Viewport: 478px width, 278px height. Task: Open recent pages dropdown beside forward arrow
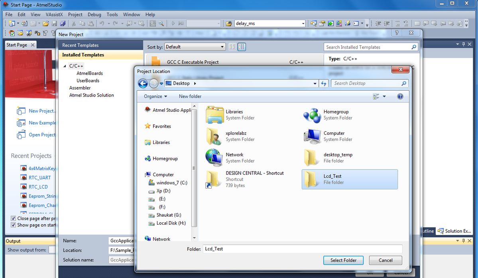161,84
